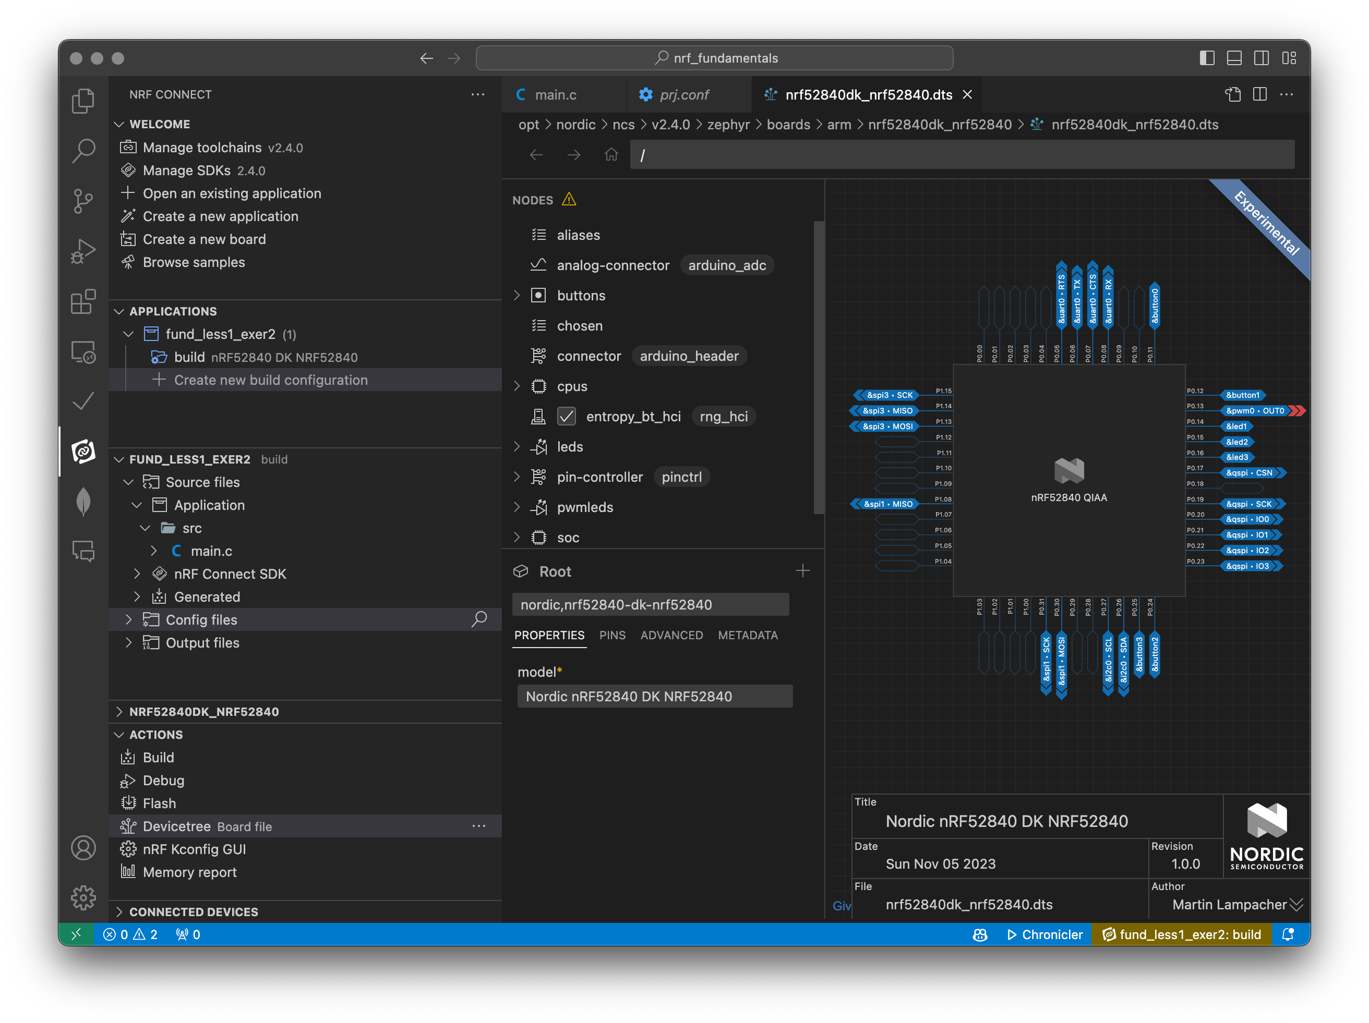Open the Extensions view icon
This screenshot has width=1369, height=1023.
click(x=83, y=302)
